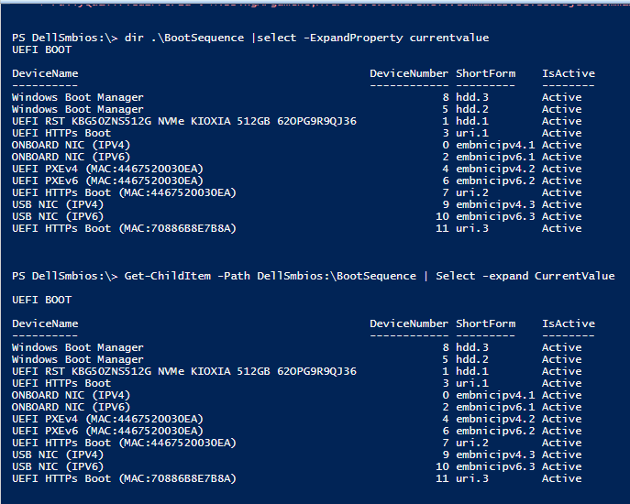Viewport: 630px width, 504px height.
Task: Click 'hdd.2' short form in the lower table
Action: 472,359
